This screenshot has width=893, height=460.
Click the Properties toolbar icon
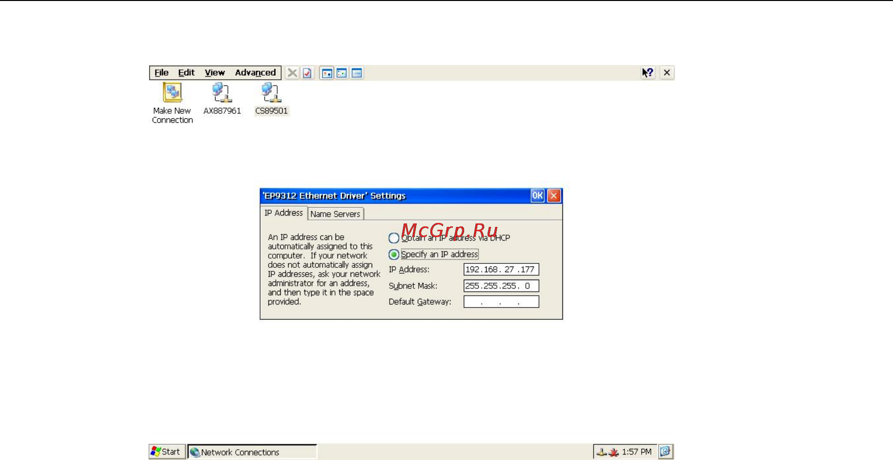tap(307, 73)
